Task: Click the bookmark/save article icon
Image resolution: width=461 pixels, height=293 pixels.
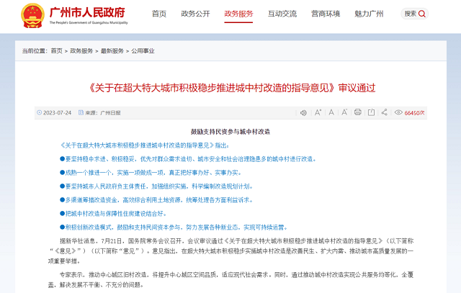Action: pyautogui.click(x=371, y=112)
